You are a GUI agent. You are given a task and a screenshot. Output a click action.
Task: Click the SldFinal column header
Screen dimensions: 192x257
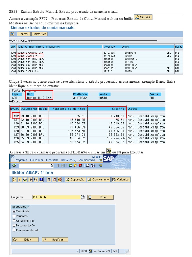point(107,109)
